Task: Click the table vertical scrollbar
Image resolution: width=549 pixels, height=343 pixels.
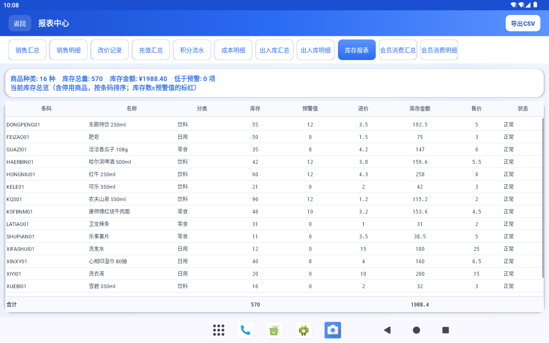Action: click(543, 198)
